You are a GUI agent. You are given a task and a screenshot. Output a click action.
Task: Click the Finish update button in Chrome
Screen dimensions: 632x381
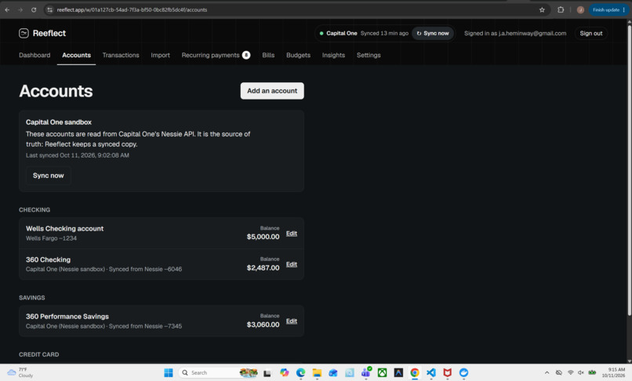608,9
